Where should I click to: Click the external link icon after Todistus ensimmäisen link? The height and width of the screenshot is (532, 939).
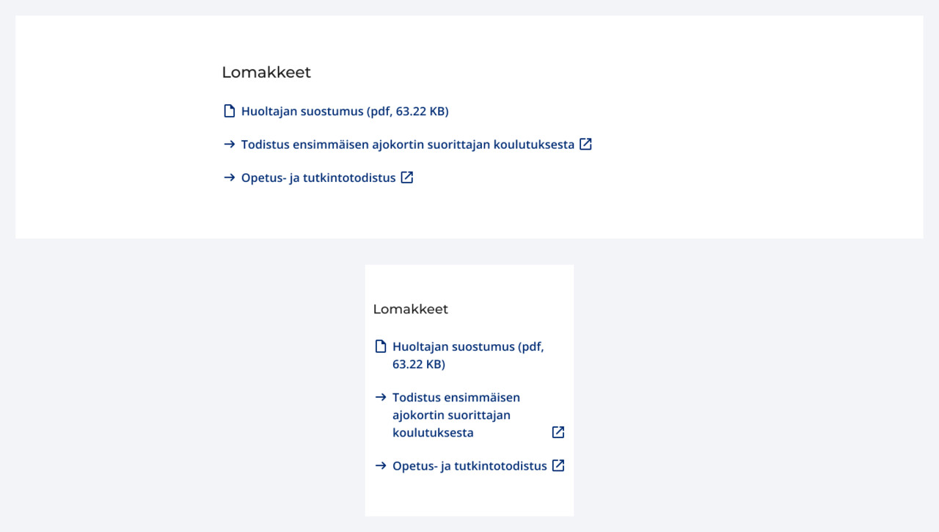pos(585,144)
